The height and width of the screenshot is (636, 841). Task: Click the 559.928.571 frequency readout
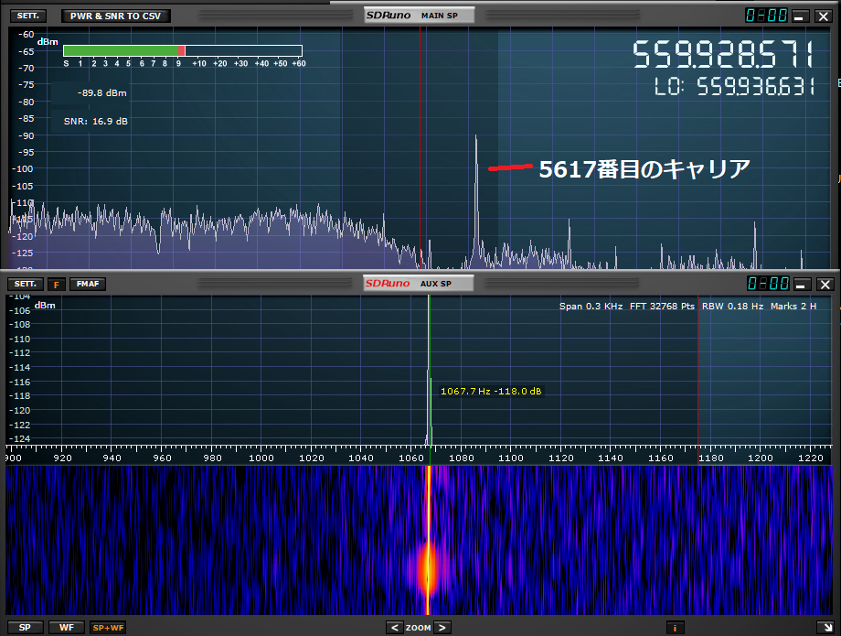tap(723, 54)
